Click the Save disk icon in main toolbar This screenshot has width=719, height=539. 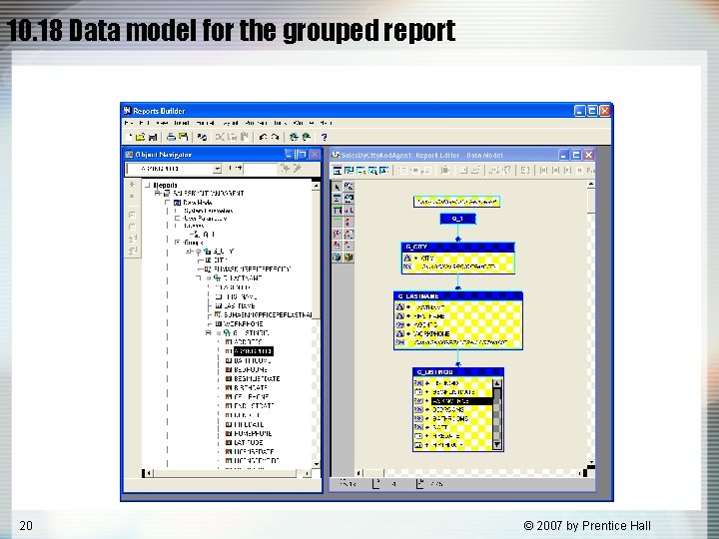tap(153, 137)
